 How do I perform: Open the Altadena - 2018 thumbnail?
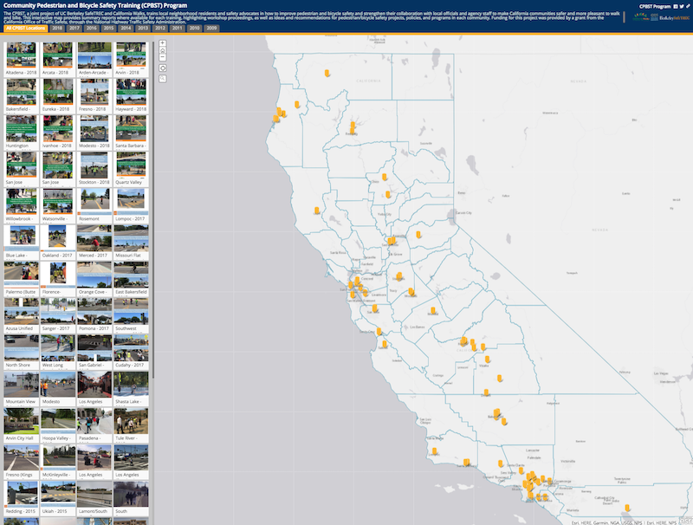tap(21, 59)
